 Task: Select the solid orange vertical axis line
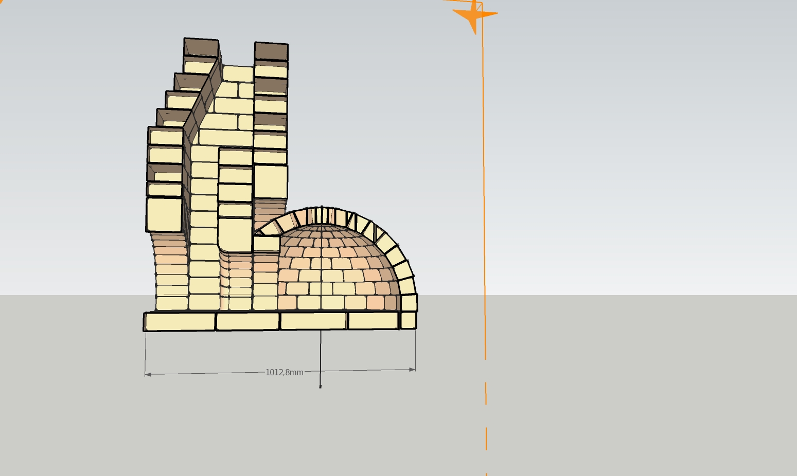[483, 180]
